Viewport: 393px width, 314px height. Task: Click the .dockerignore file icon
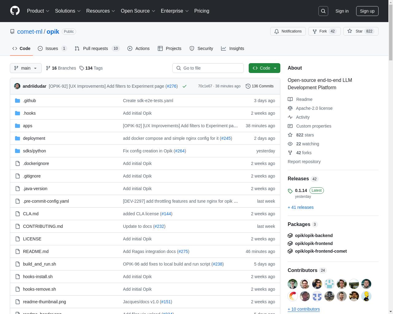click(x=18, y=163)
